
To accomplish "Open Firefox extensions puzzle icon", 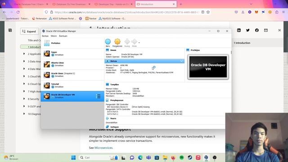I will pyautogui.click(x=277, y=12).
